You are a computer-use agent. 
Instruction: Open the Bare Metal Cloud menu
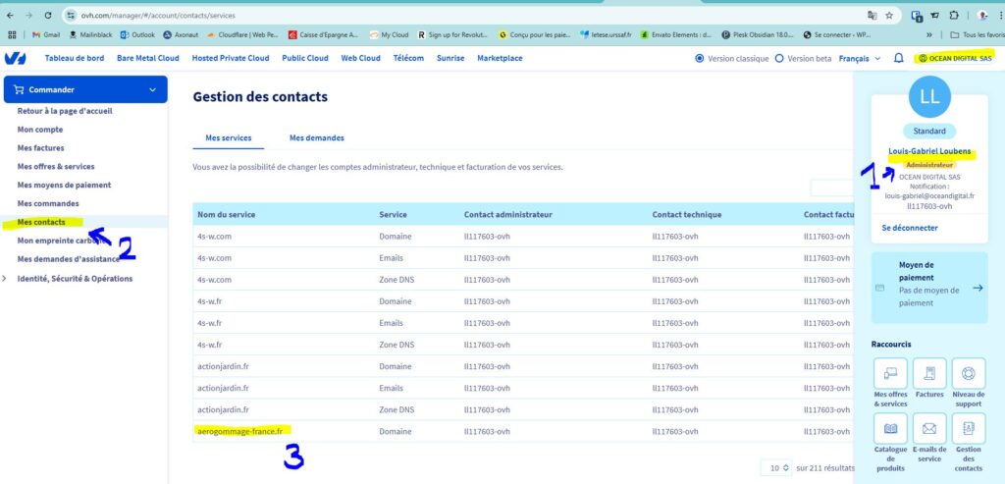(x=148, y=58)
